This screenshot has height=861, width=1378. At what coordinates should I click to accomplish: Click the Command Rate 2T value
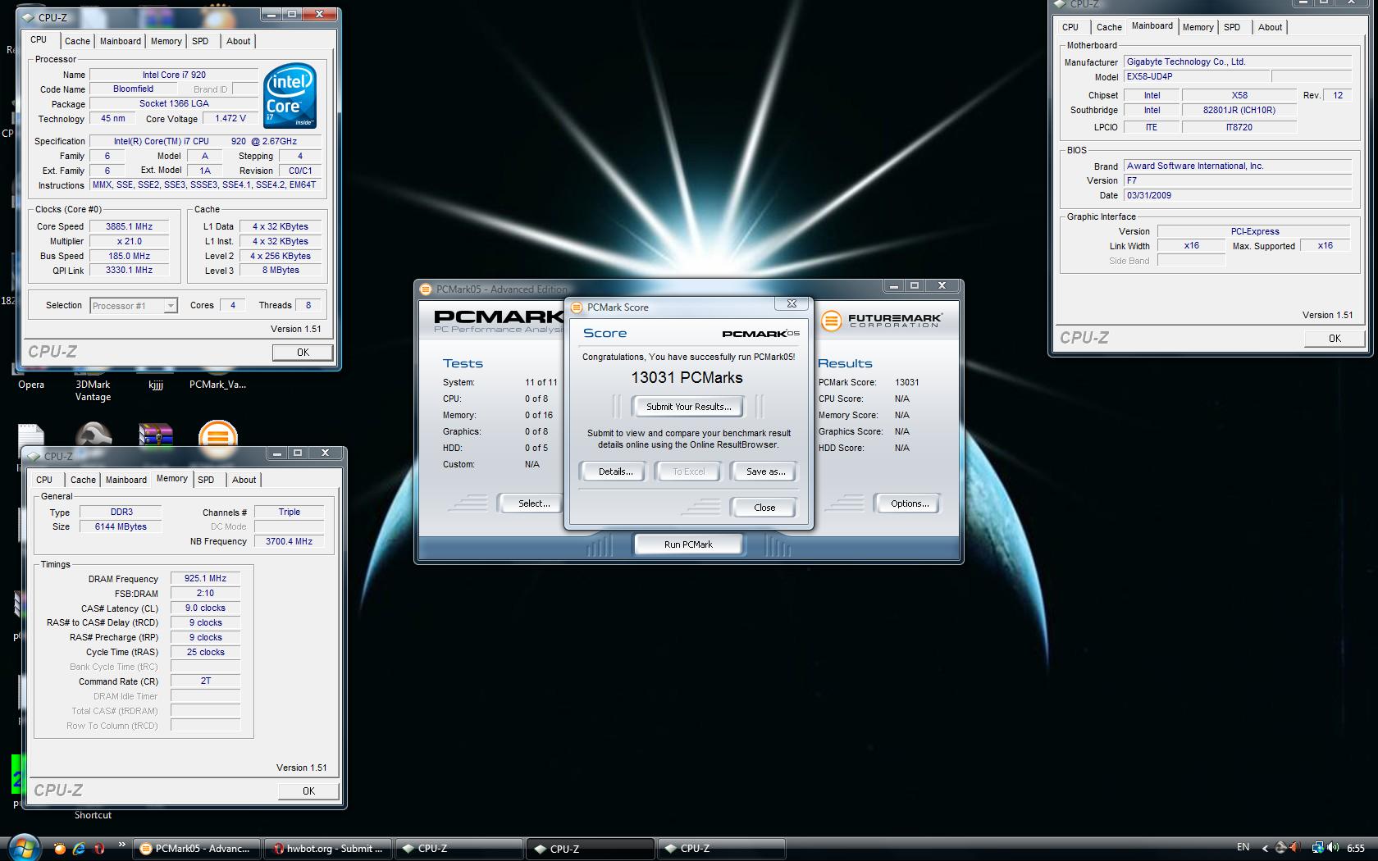(205, 681)
